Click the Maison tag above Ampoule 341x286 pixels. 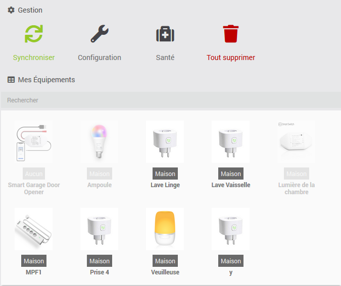pos(100,174)
